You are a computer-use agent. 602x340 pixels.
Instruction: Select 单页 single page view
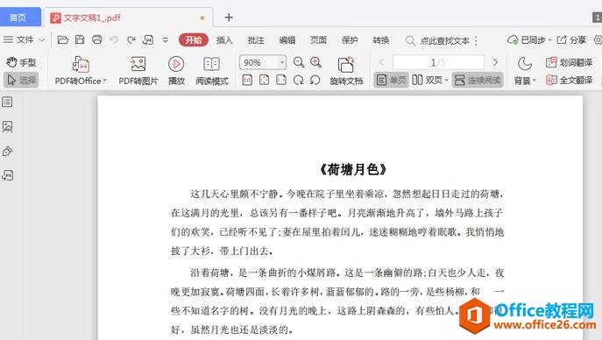pyautogui.click(x=391, y=80)
